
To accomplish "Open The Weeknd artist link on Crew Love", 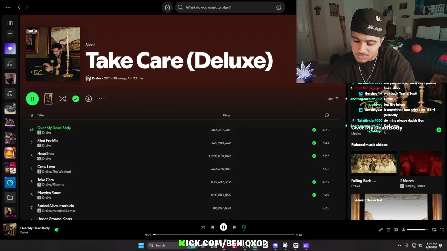I will 62,172.
